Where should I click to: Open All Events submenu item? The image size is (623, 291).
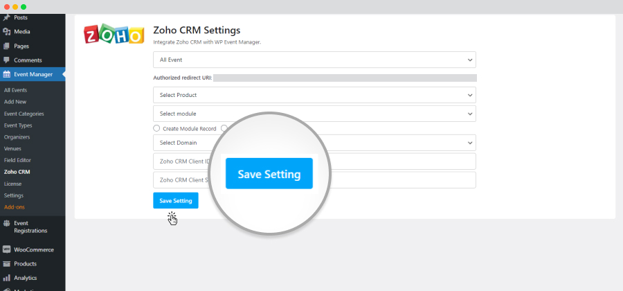(x=15, y=90)
